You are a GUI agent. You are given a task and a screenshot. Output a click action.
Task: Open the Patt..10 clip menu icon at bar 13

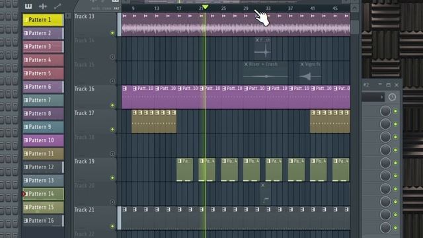tap(157, 89)
